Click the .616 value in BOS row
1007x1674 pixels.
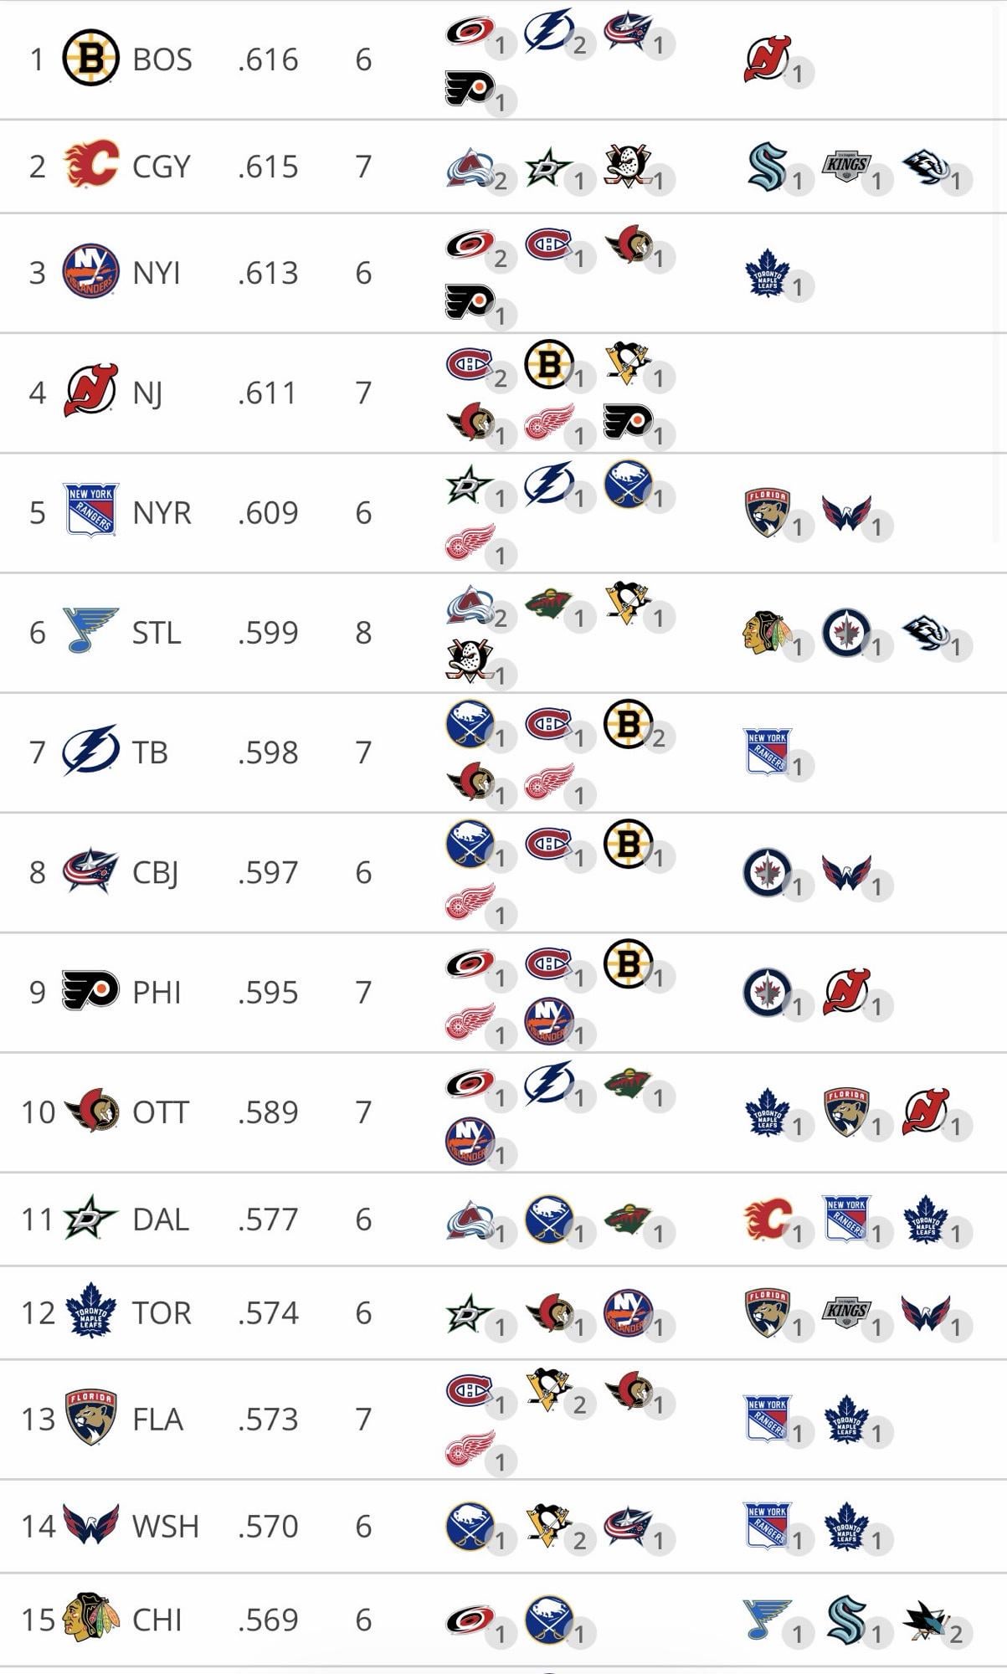(268, 59)
